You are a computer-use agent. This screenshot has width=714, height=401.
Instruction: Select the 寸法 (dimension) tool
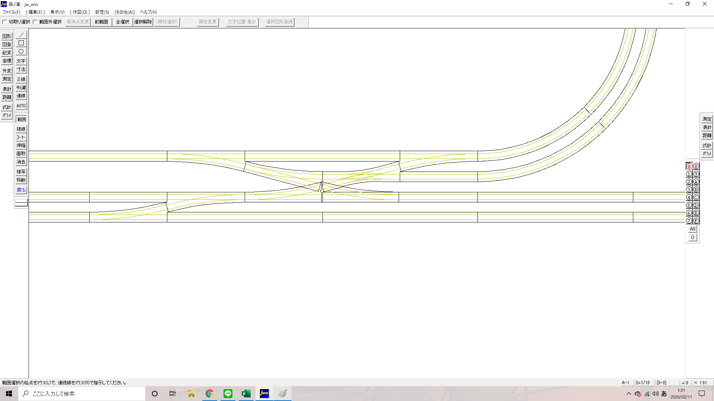[21, 69]
